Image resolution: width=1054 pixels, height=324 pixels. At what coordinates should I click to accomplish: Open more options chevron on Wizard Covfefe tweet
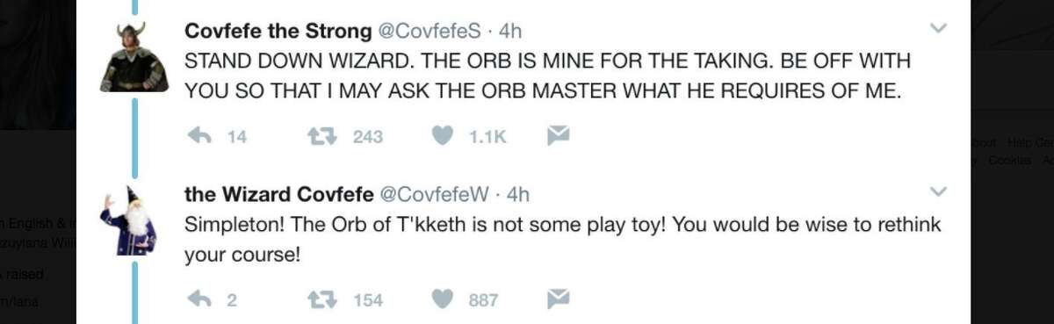click(938, 191)
